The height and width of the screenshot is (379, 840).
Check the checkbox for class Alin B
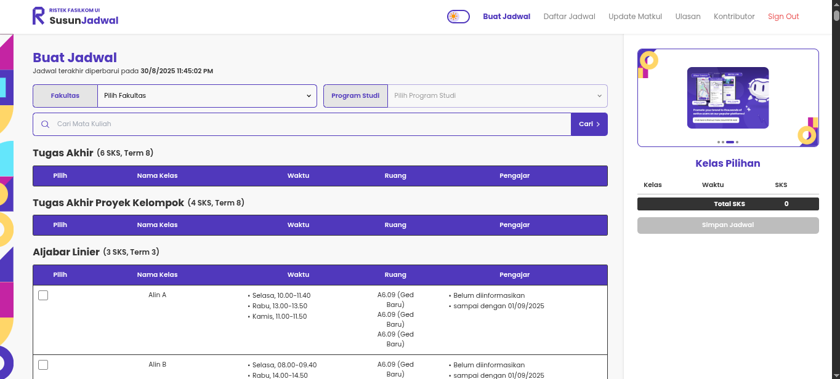point(43,365)
